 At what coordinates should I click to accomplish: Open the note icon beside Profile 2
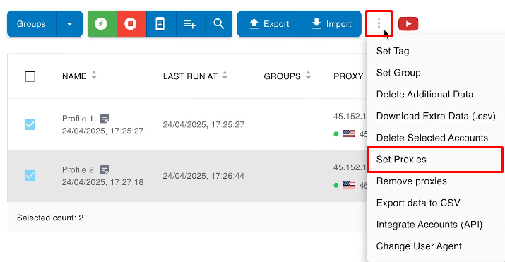pos(105,170)
